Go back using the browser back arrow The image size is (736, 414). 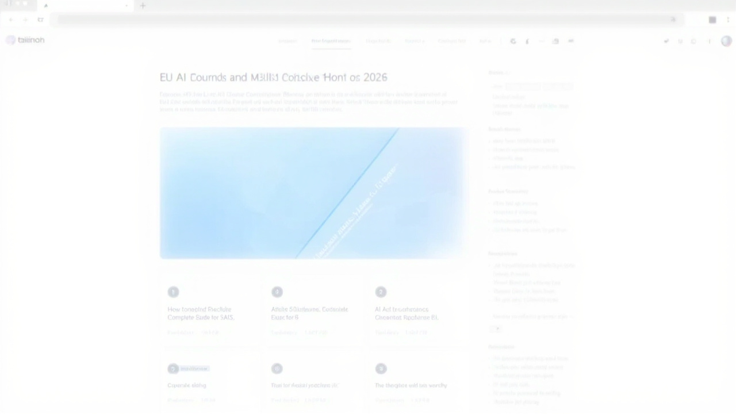(11, 20)
